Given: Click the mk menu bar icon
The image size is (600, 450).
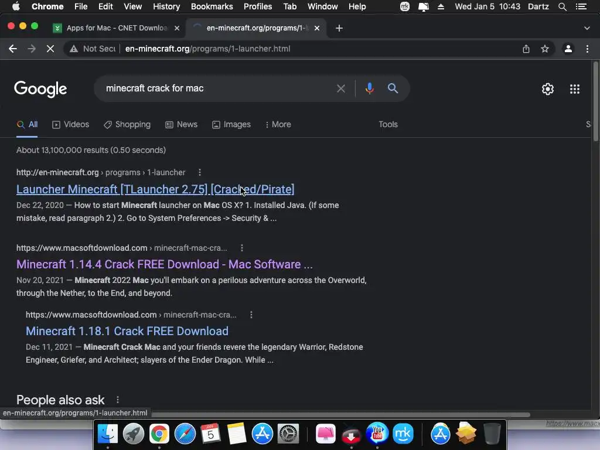Looking at the screenshot, I should (x=405, y=6).
